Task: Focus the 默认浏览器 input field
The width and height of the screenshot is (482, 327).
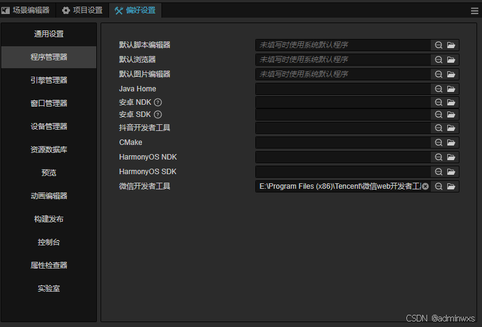Action: (x=342, y=60)
